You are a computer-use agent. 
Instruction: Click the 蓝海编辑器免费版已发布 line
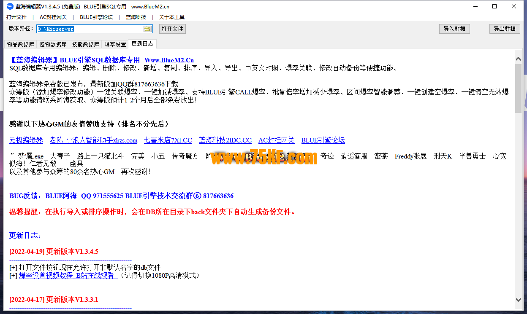pos(94,84)
